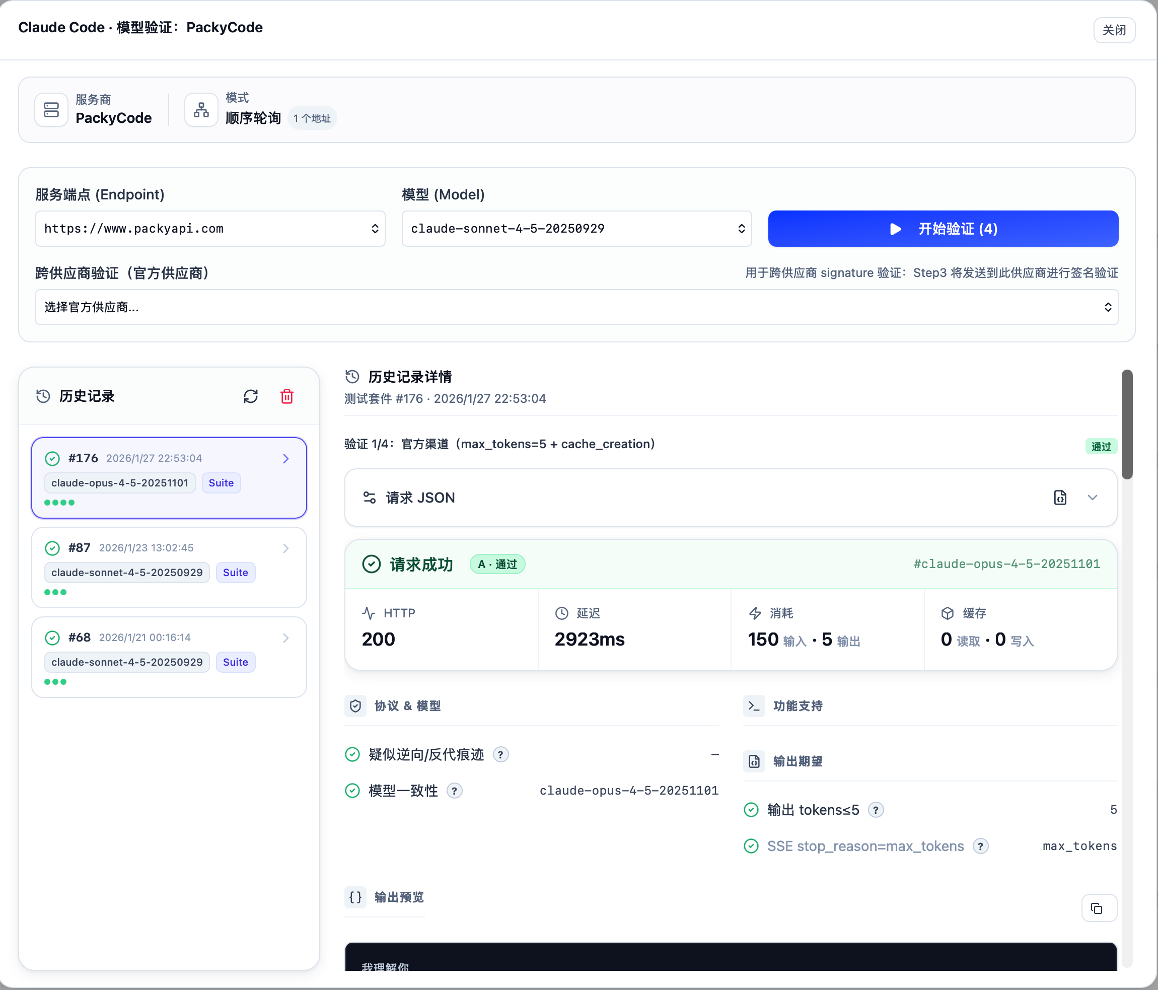Open help for 模型一致性
The height and width of the screenshot is (990, 1158).
tap(454, 791)
